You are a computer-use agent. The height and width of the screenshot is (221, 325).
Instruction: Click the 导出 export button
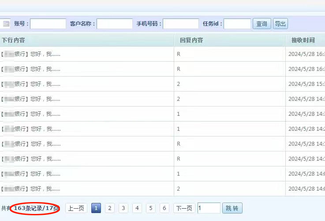280,24
